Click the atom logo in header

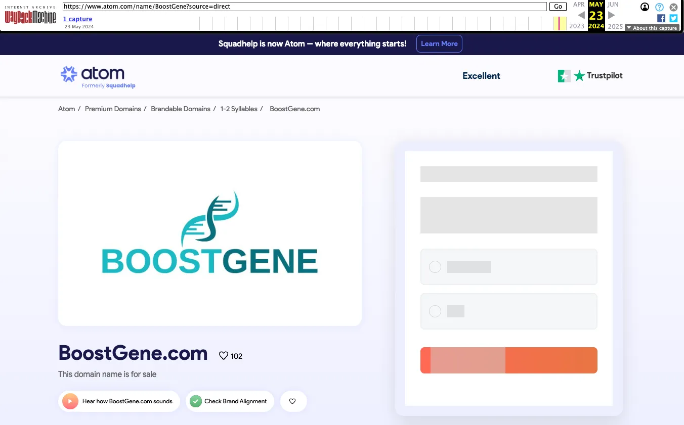point(98,76)
